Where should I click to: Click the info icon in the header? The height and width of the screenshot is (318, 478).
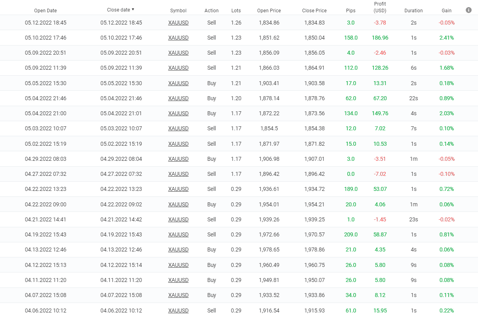point(468,10)
